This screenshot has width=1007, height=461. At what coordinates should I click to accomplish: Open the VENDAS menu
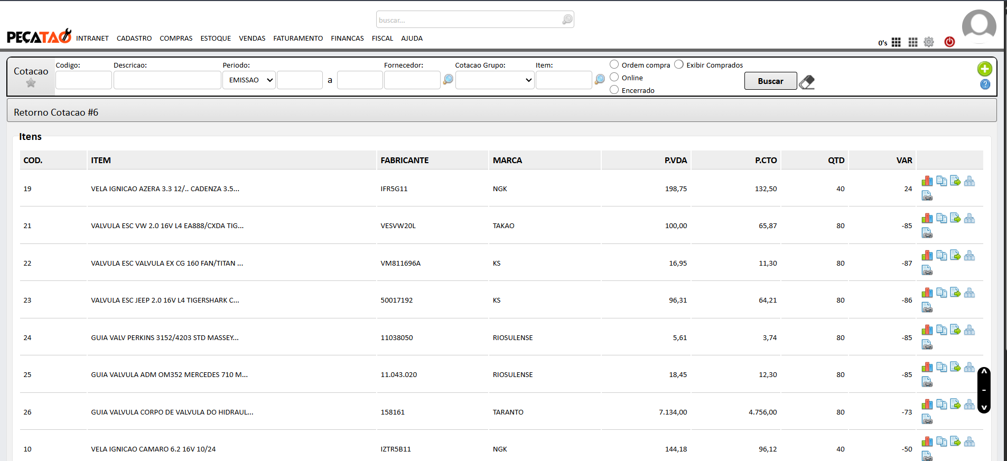(252, 39)
